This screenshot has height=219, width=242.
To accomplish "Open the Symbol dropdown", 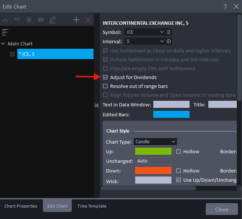I will tap(144, 32).
